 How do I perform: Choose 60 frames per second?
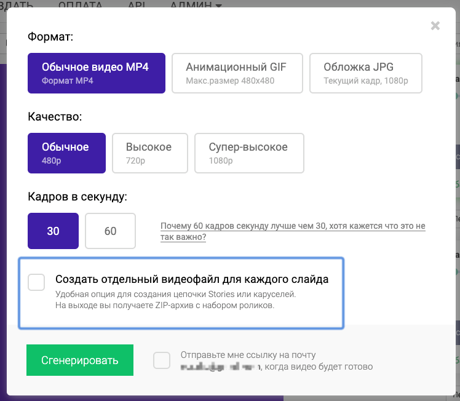(x=111, y=231)
